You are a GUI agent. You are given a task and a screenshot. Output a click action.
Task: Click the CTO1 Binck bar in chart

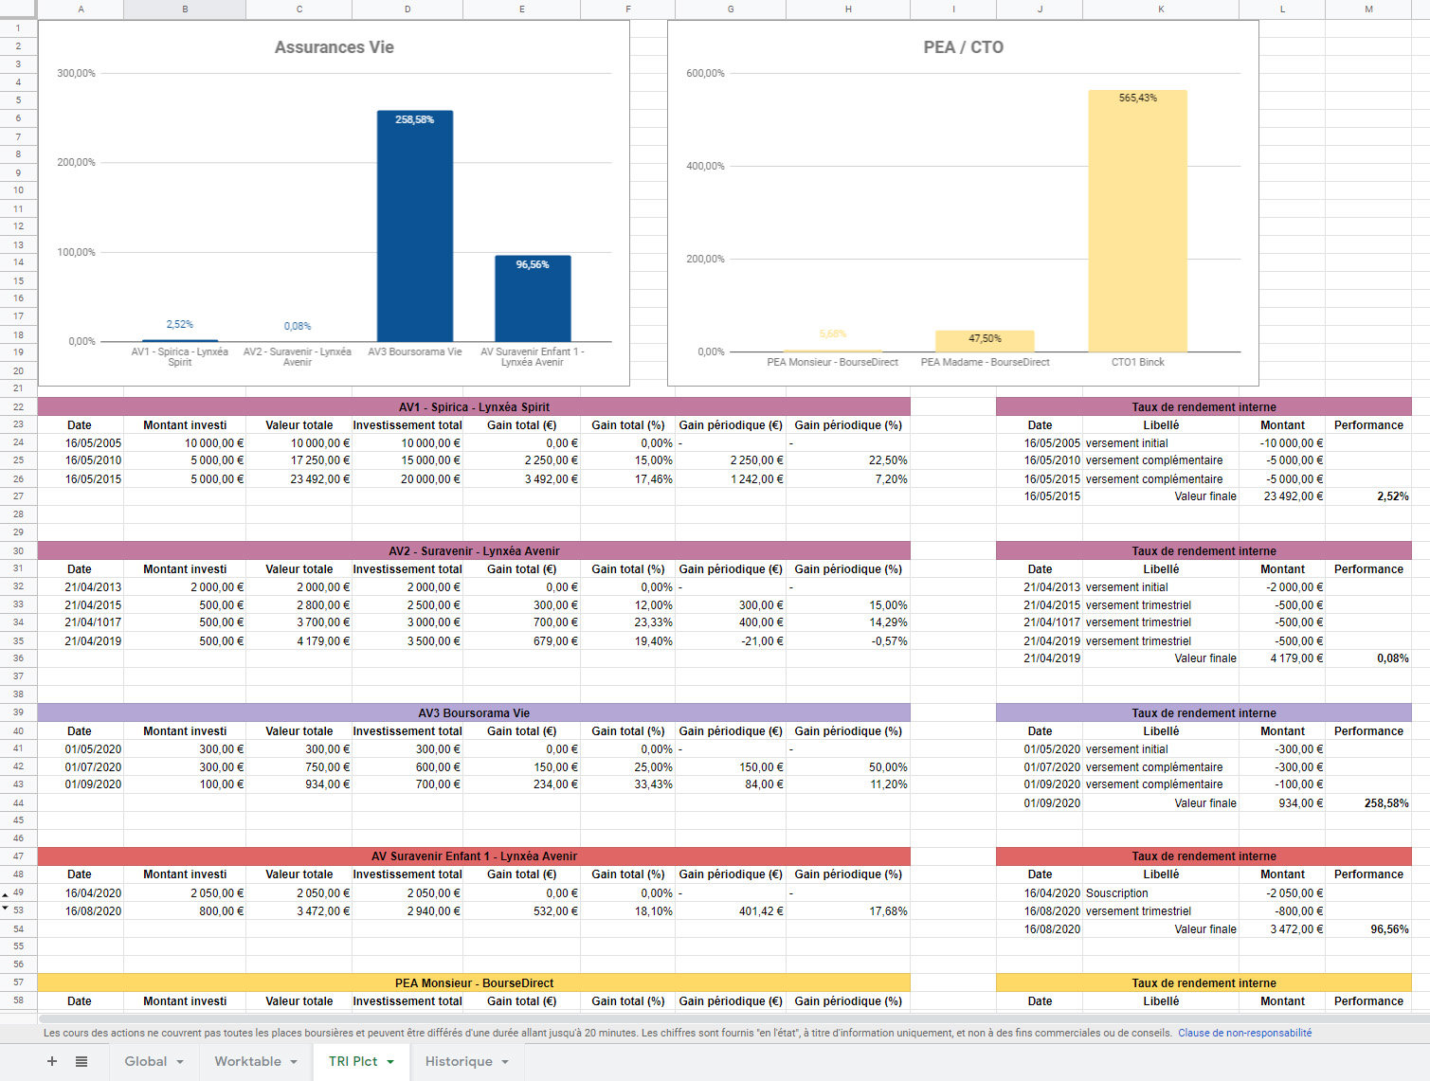(1138, 221)
